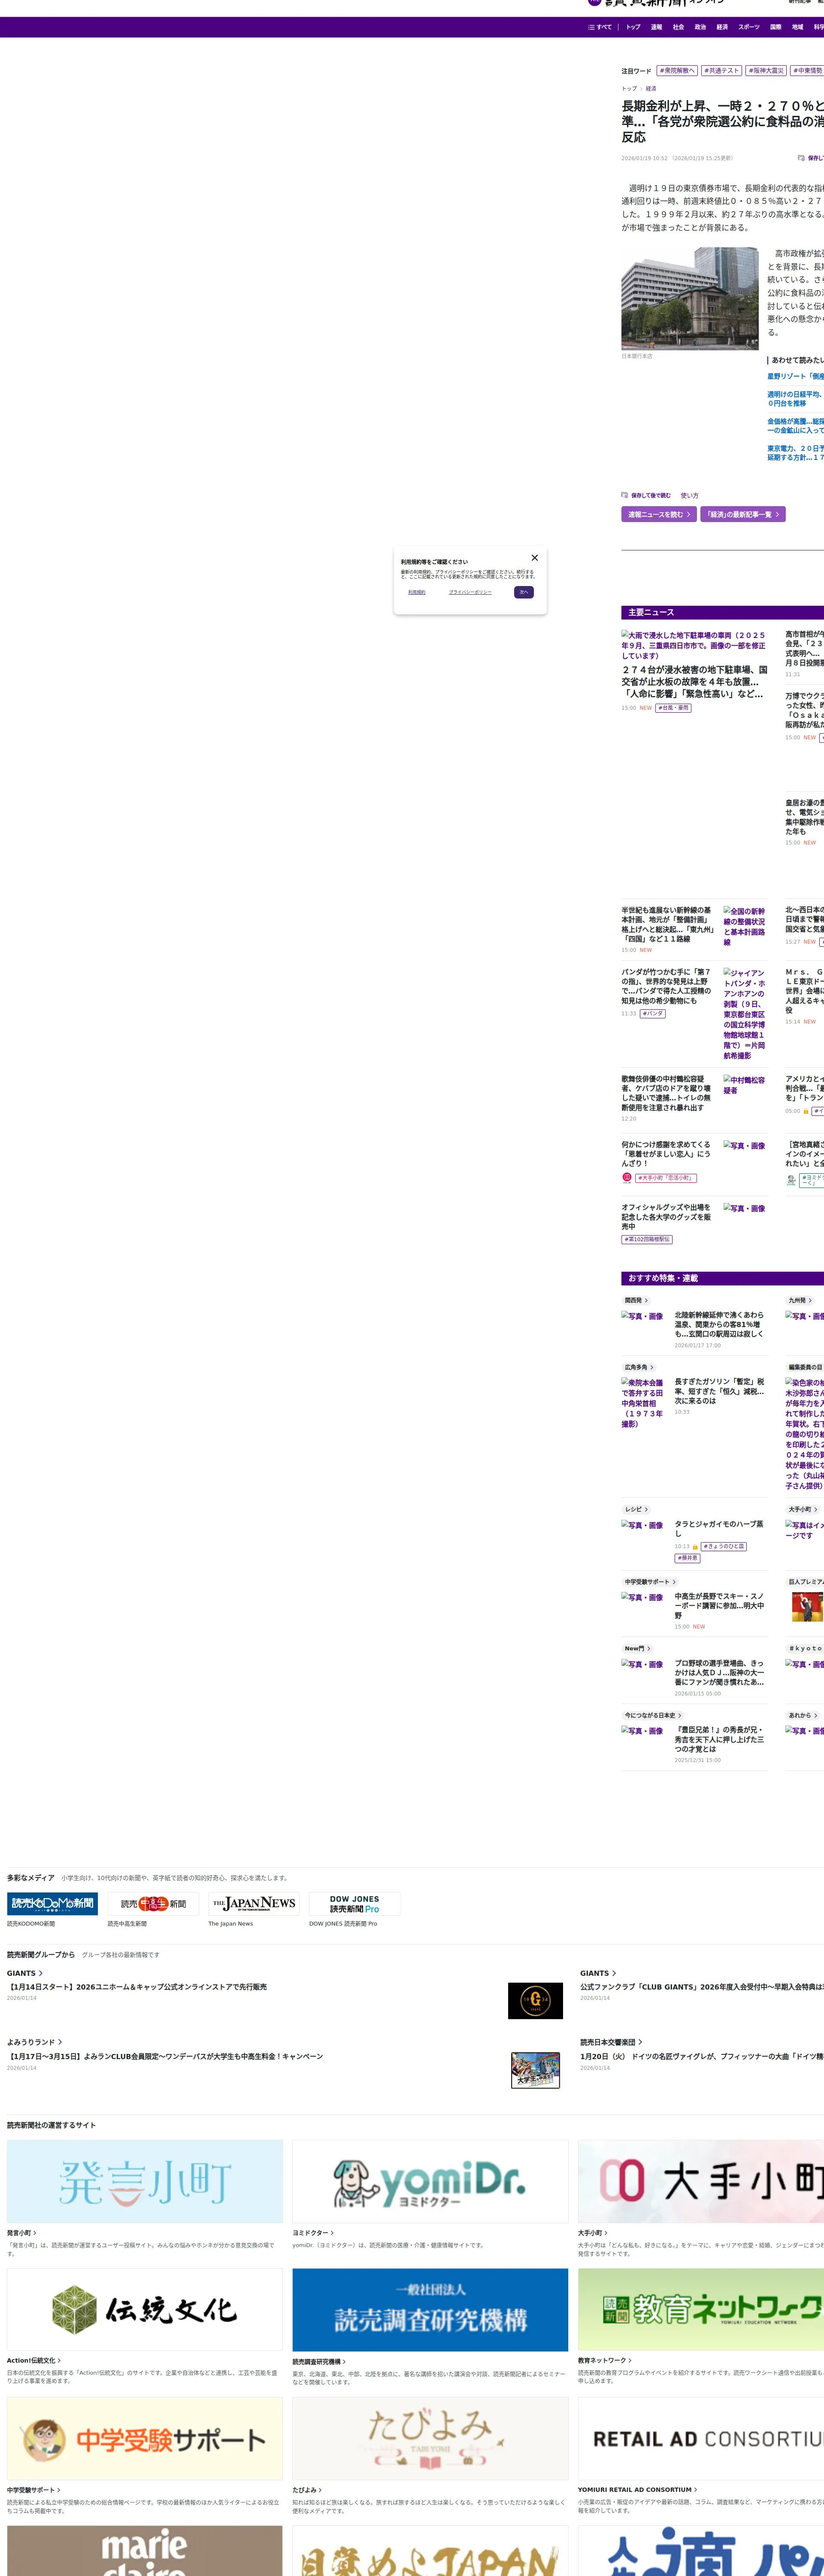Open the 読売中高生新聞 logo

click(153, 1903)
